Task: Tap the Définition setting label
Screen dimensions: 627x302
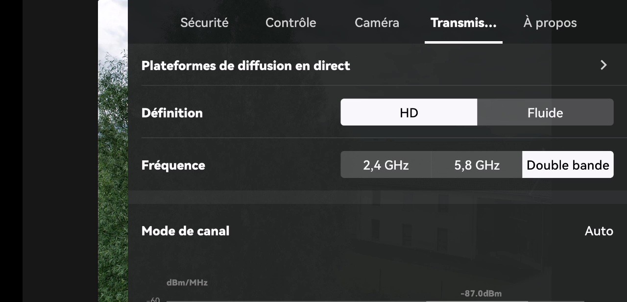Action: click(x=172, y=113)
